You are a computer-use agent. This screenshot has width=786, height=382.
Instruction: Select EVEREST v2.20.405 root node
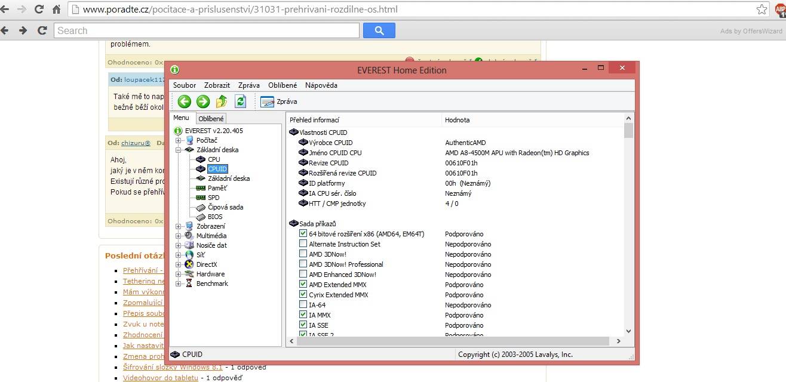(x=214, y=131)
